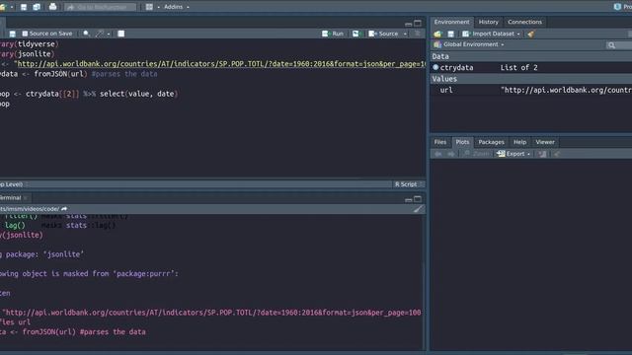
Task: Clear all plots with broom icon
Action: (557, 154)
